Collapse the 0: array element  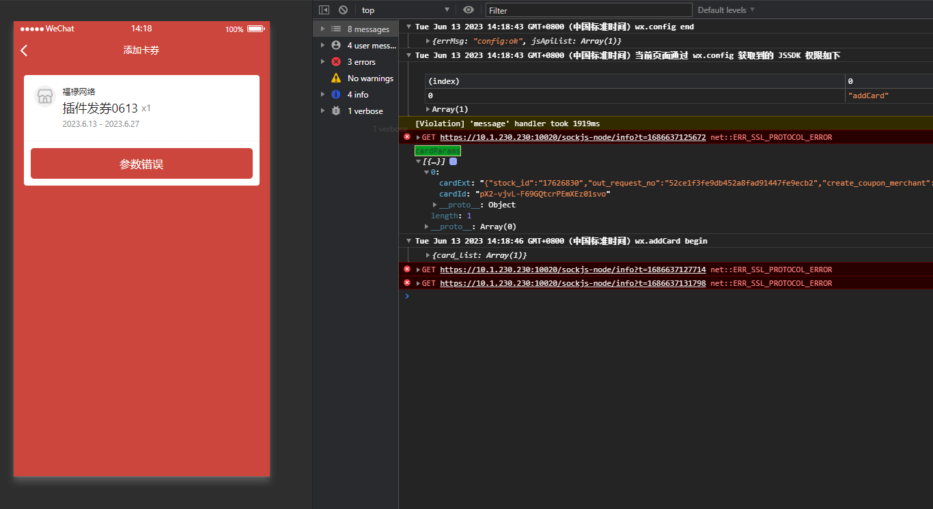coord(426,173)
